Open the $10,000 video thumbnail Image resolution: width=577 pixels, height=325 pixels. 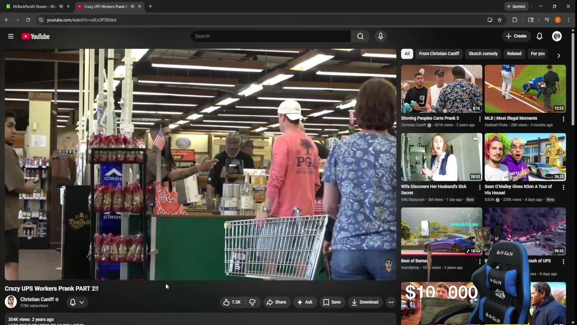click(x=440, y=303)
